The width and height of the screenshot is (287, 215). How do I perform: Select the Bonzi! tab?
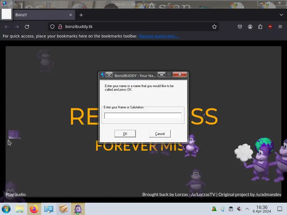(x=44, y=15)
